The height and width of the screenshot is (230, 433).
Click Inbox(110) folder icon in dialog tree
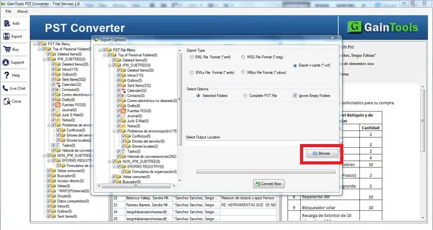tap(124, 75)
